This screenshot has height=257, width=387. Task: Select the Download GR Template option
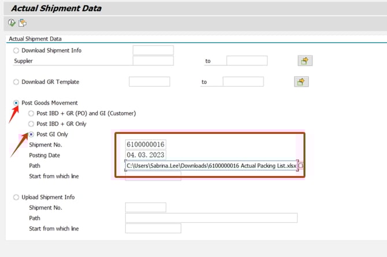tap(16, 82)
